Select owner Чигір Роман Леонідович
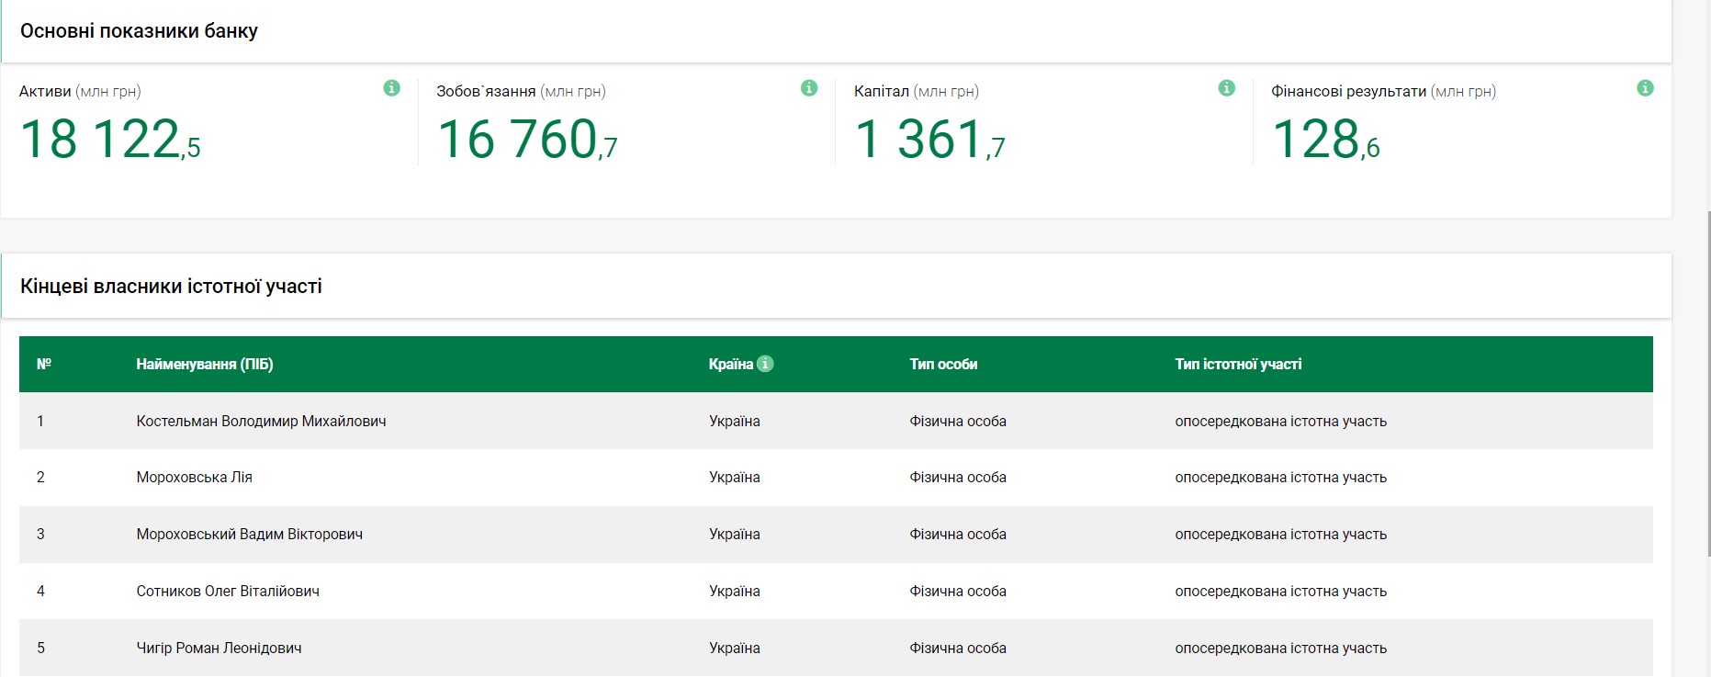 tap(219, 649)
